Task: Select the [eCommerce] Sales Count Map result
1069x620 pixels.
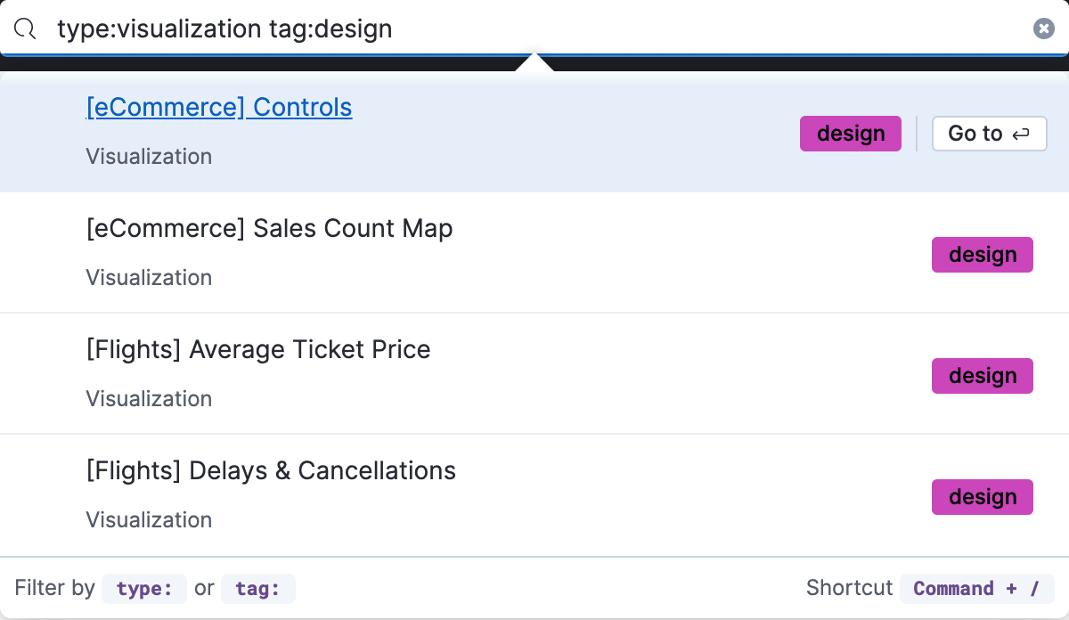Action: (x=269, y=228)
